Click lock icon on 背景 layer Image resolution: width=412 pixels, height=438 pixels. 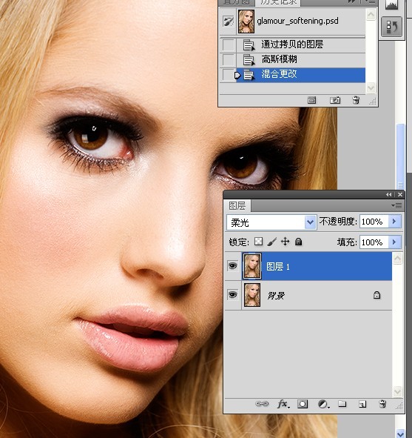pyautogui.click(x=376, y=295)
